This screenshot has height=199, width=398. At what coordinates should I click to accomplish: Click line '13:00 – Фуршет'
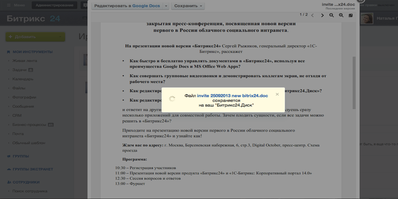pos(130,184)
